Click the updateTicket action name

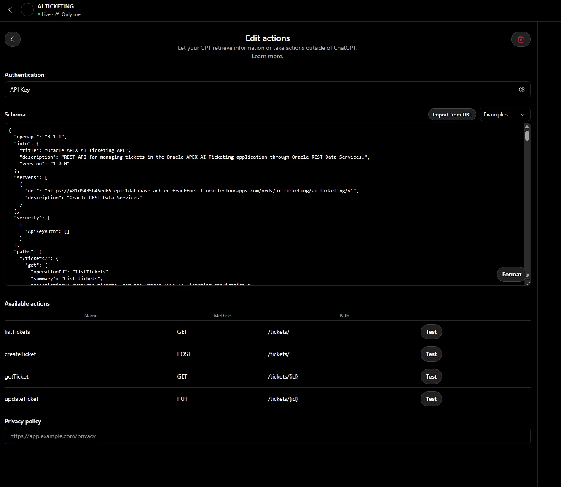click(x=21, y=399)
